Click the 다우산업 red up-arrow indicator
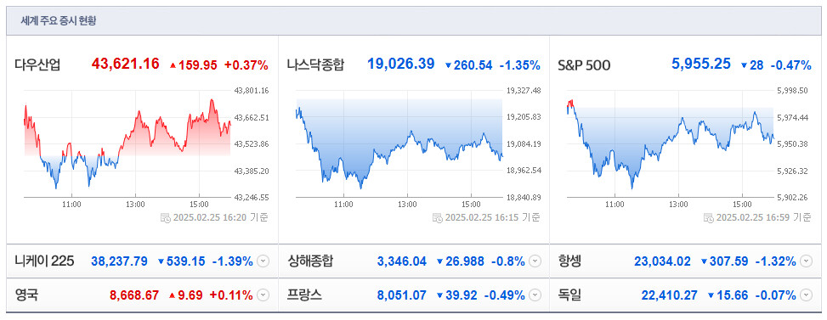The width and height of the screenshot is (827, 320). pos(173,66)
